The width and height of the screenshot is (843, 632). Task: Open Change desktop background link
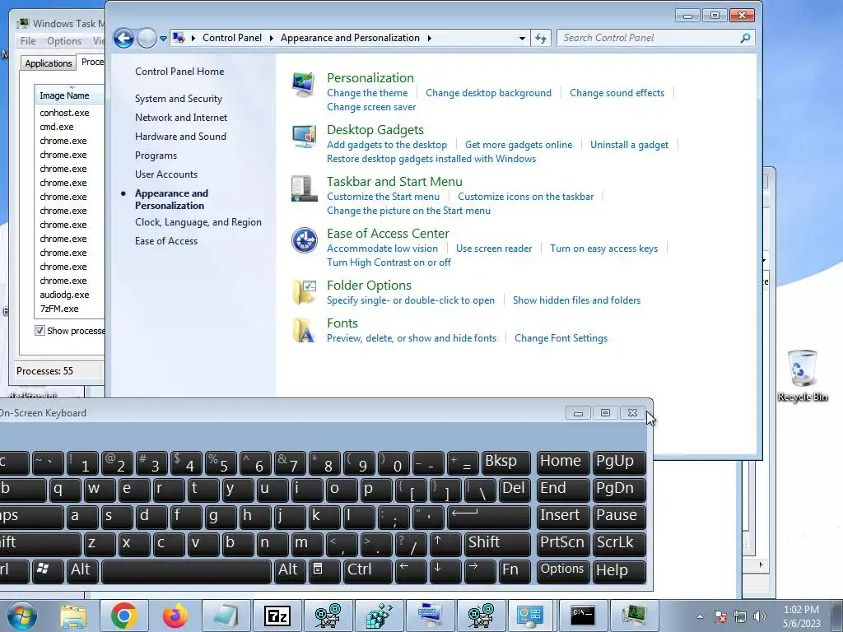489,93
